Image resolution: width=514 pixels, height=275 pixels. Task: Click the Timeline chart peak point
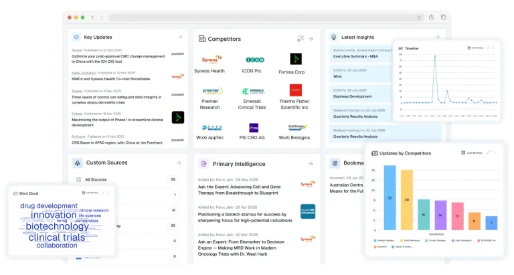pos(435,56)
